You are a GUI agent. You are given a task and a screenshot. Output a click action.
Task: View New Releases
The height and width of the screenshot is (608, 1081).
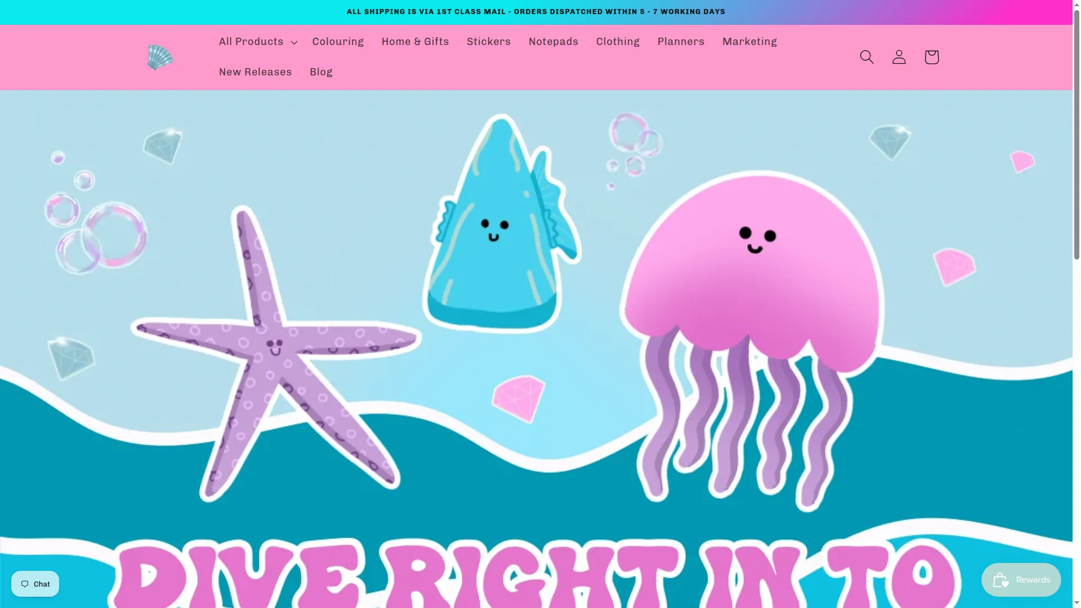(x=255, y=72)
